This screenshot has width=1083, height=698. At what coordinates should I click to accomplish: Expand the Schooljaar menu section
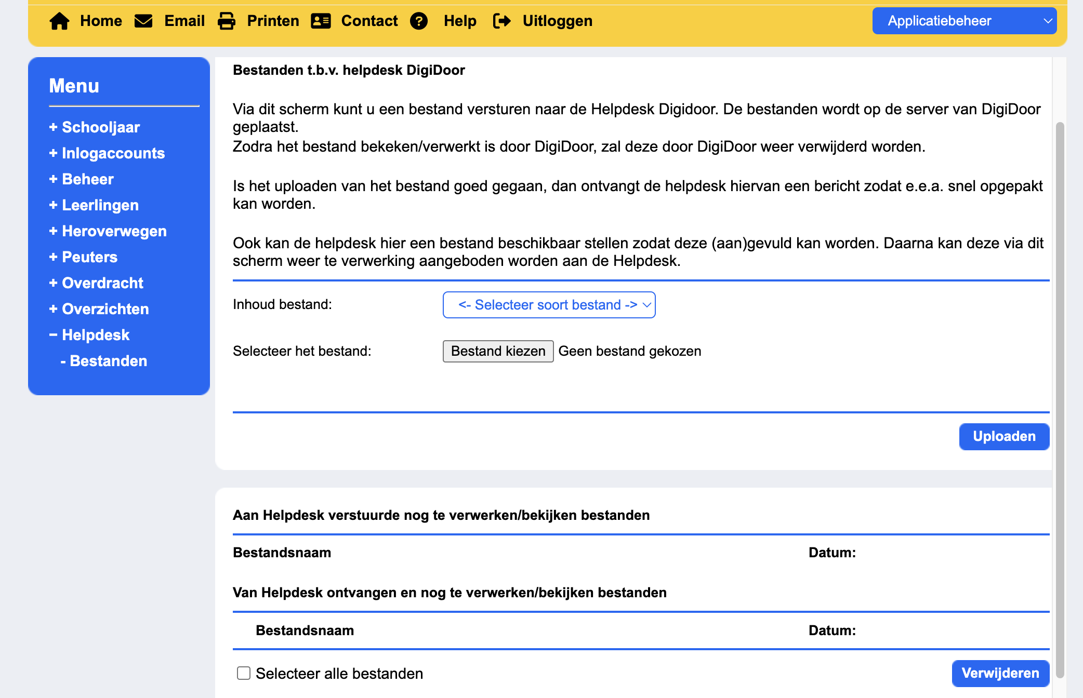coord(95,127)
